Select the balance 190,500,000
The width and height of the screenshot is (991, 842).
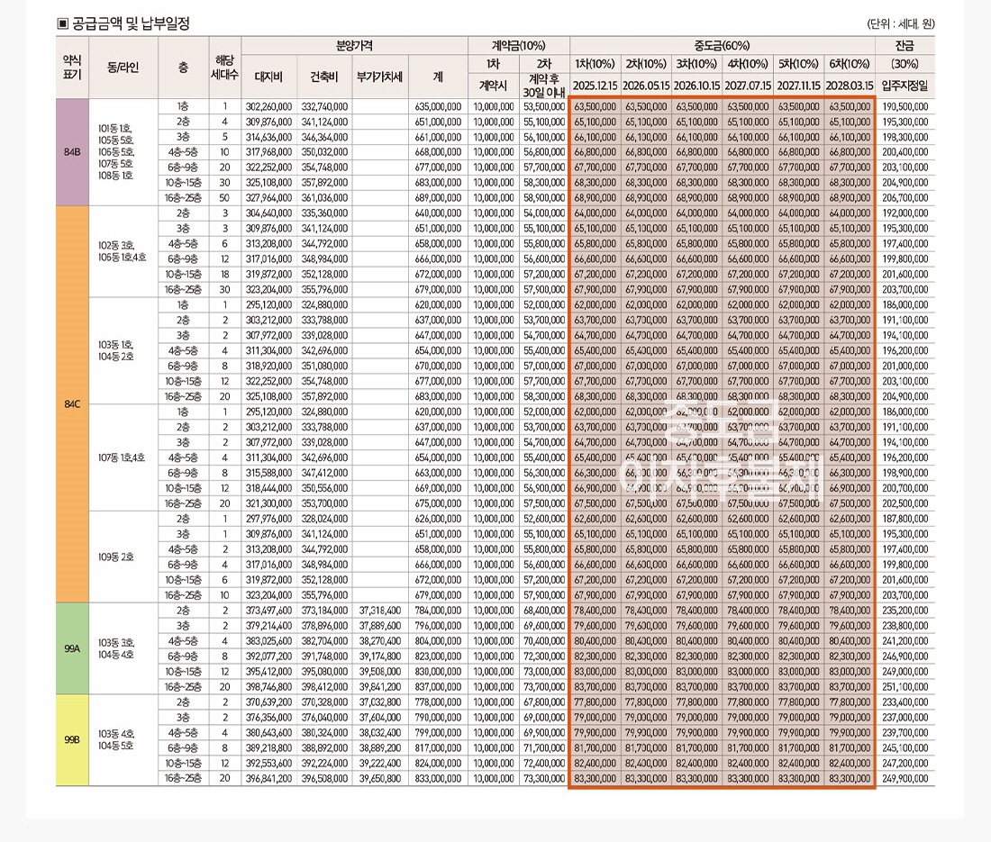tap(905, 107)
